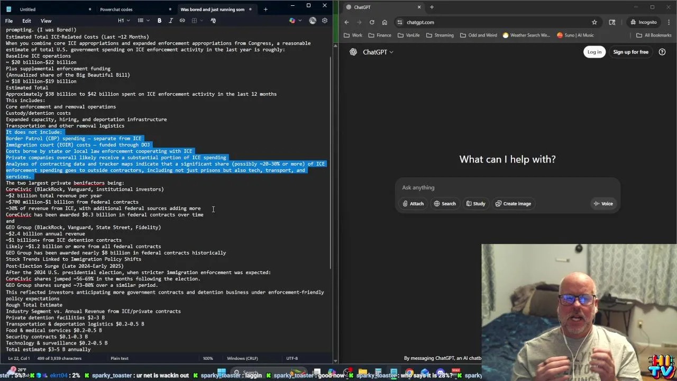Add a new Notepad tab with plus
This screenshot has height=381, width=677.
tap(266, 9)
